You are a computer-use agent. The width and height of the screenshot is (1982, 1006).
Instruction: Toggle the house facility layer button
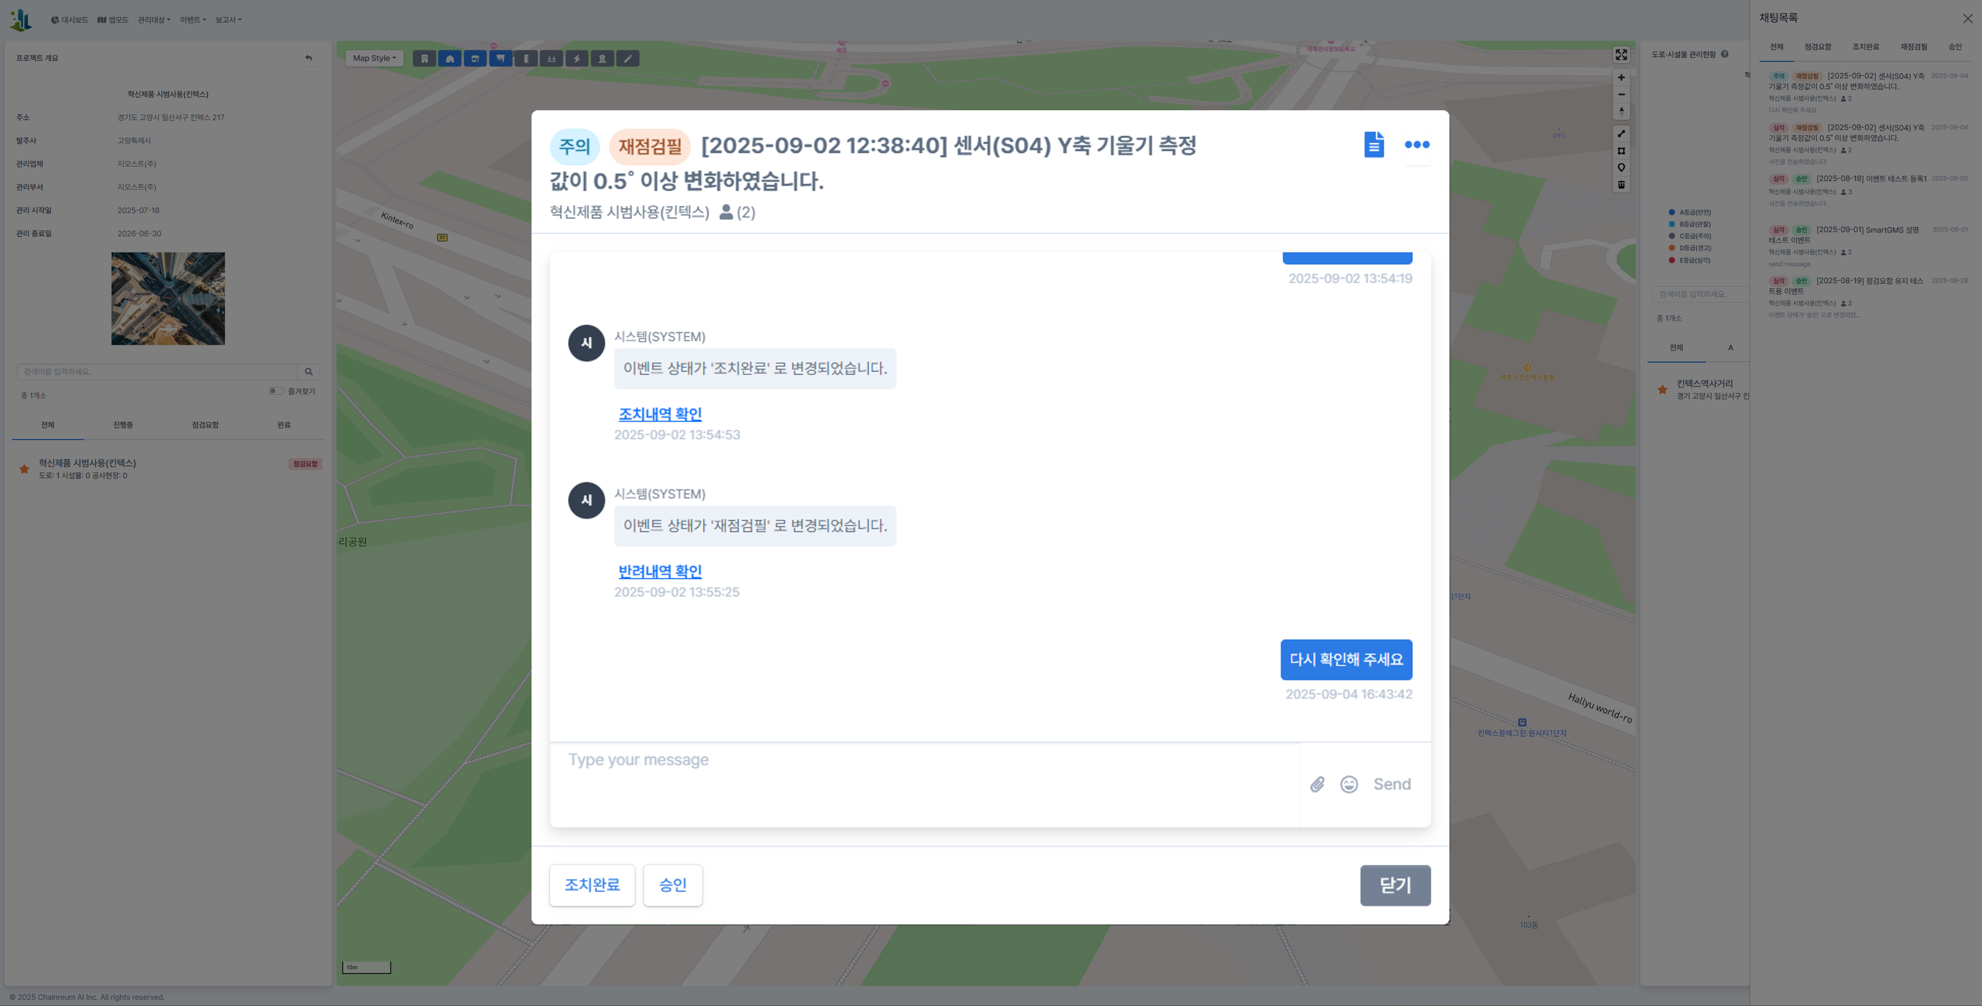point(450,59)
